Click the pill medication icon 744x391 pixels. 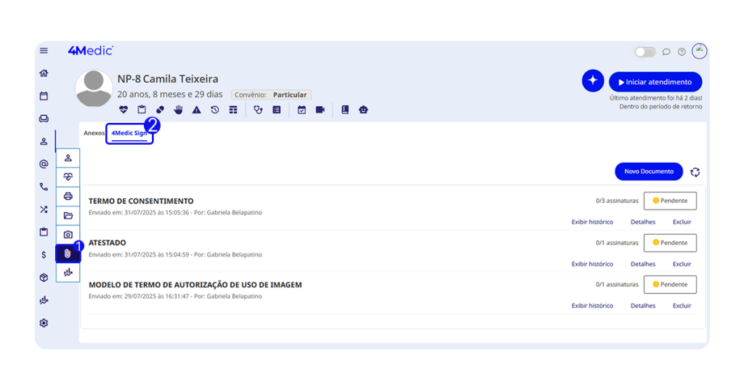[160, 110]
